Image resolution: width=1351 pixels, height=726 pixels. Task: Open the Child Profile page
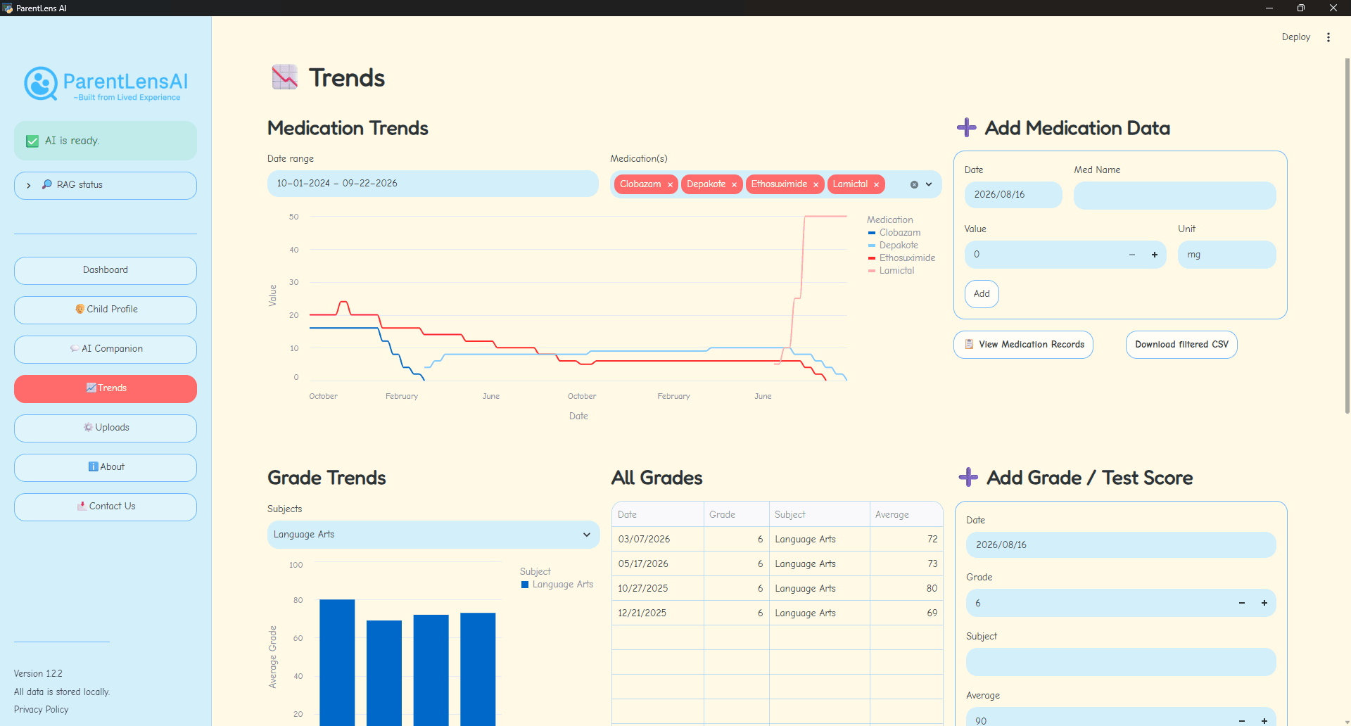click(x=106, y=310)
